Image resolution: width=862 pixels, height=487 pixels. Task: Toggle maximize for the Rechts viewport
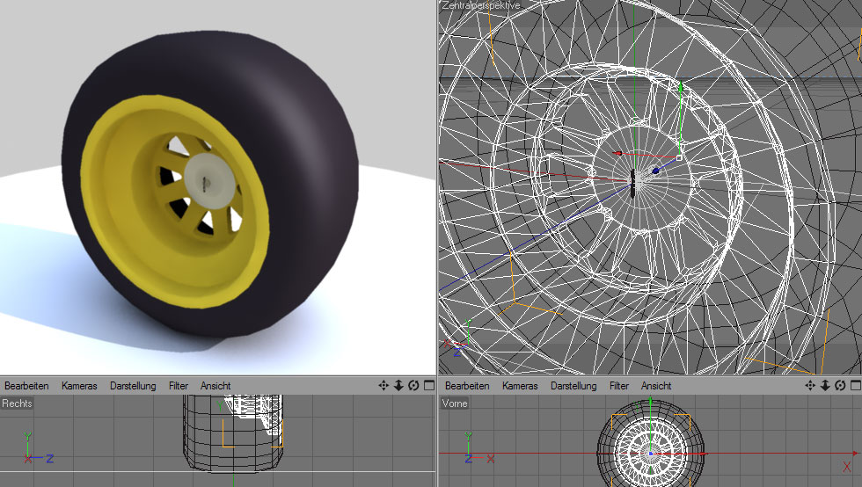(428, 386)
